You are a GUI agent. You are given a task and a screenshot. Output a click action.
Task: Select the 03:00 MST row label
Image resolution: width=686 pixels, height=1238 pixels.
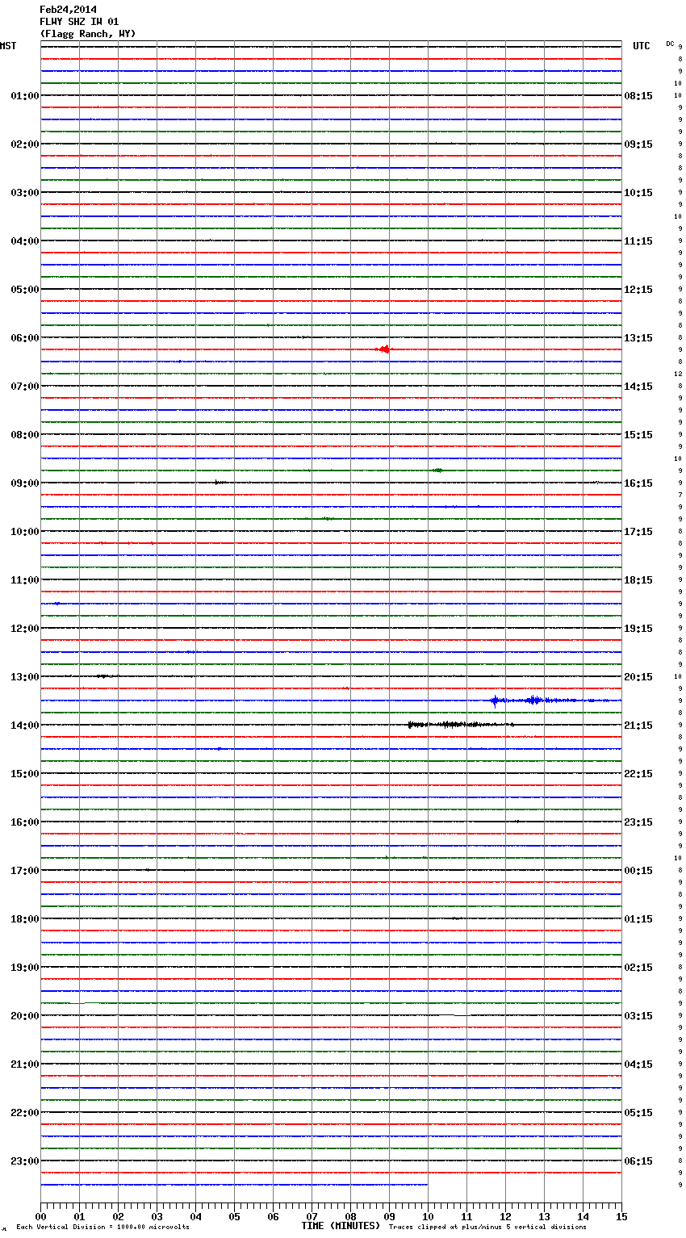coord(24,193)
